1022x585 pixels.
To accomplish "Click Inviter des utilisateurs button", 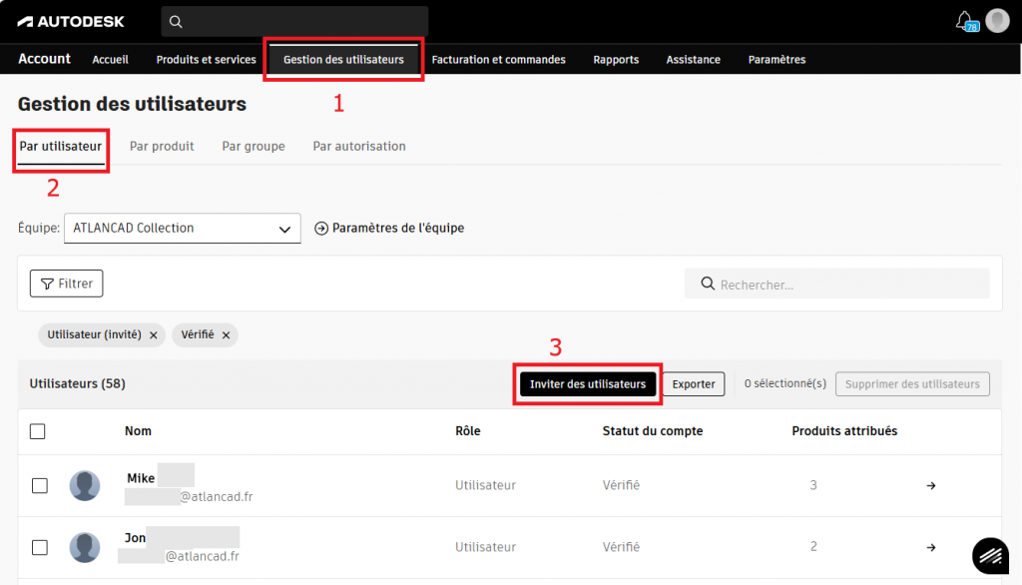I will [588, 384].
